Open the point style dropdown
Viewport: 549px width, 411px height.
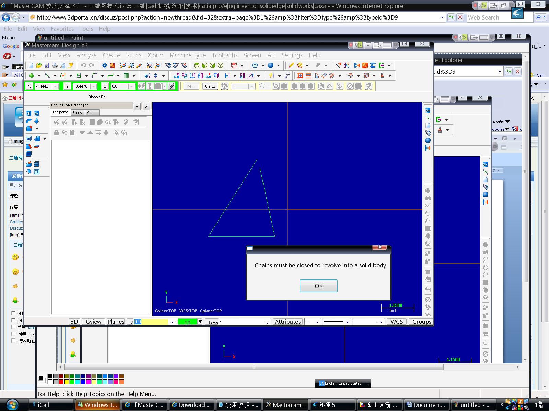point(317,322)
